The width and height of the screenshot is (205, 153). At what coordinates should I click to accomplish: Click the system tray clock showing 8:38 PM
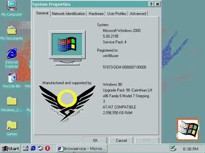[x=191, y=149]
